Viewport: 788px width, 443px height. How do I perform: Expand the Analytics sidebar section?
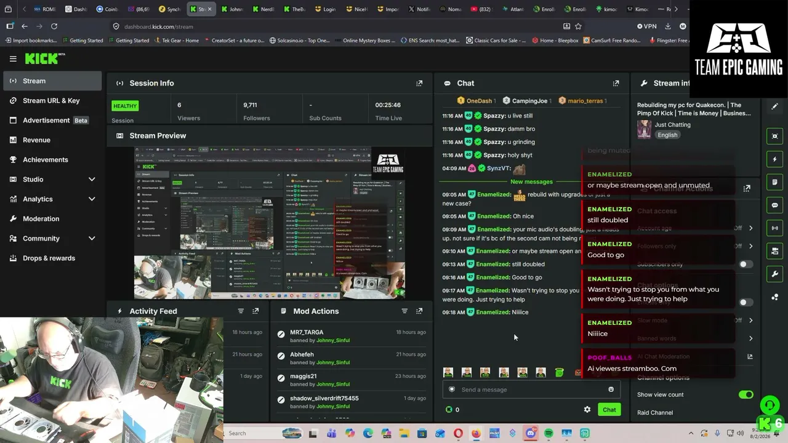click(92, 199)
